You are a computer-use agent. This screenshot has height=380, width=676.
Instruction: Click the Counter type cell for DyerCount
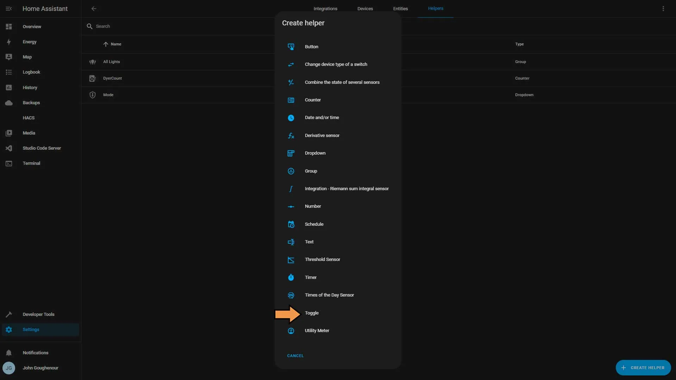point(522,79)
